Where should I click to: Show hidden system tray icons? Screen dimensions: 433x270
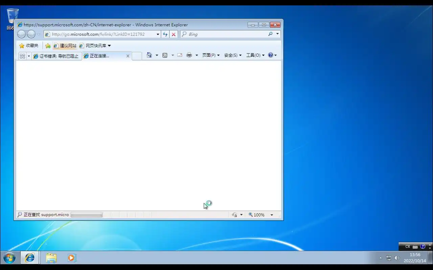click(380, 258)
